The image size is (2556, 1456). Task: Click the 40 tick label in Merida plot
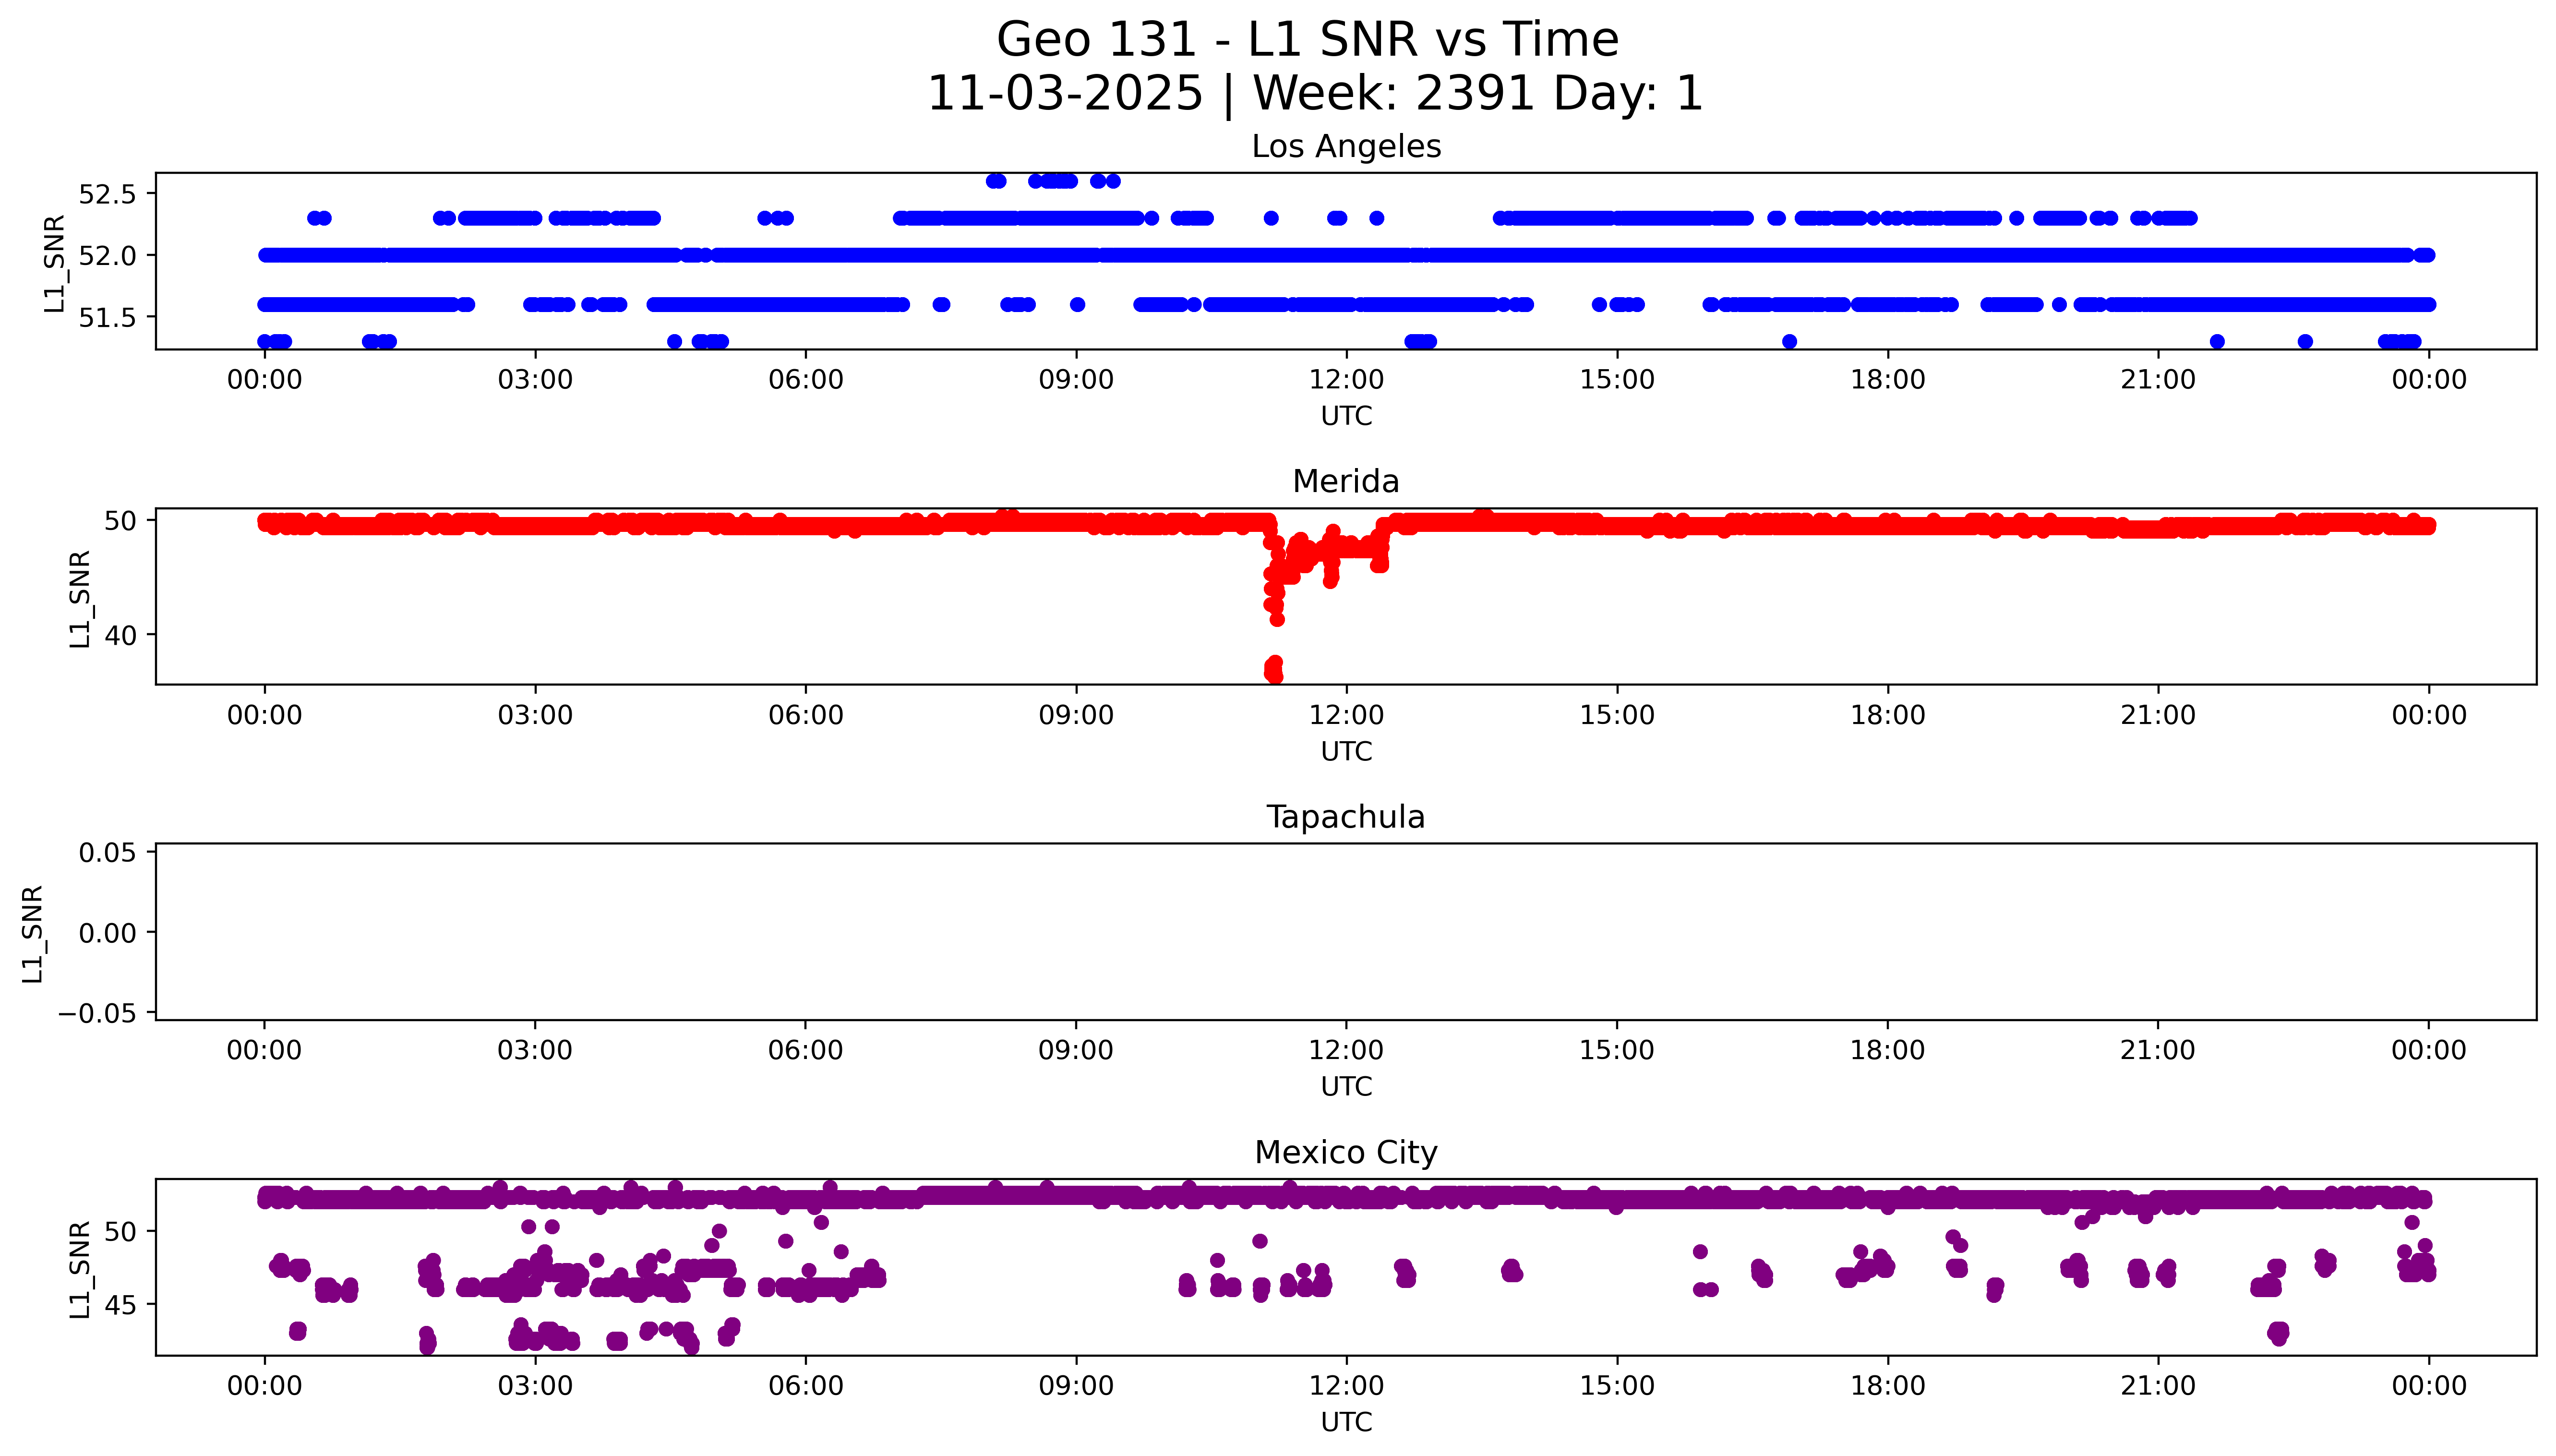click(120, 636)
